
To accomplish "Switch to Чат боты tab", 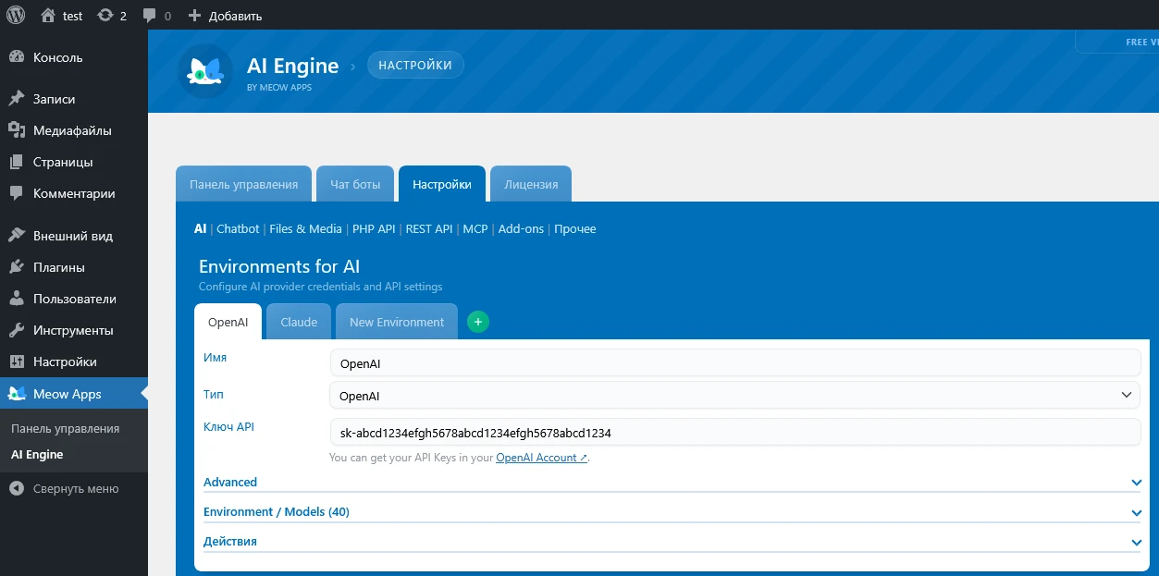I will 355,184.
